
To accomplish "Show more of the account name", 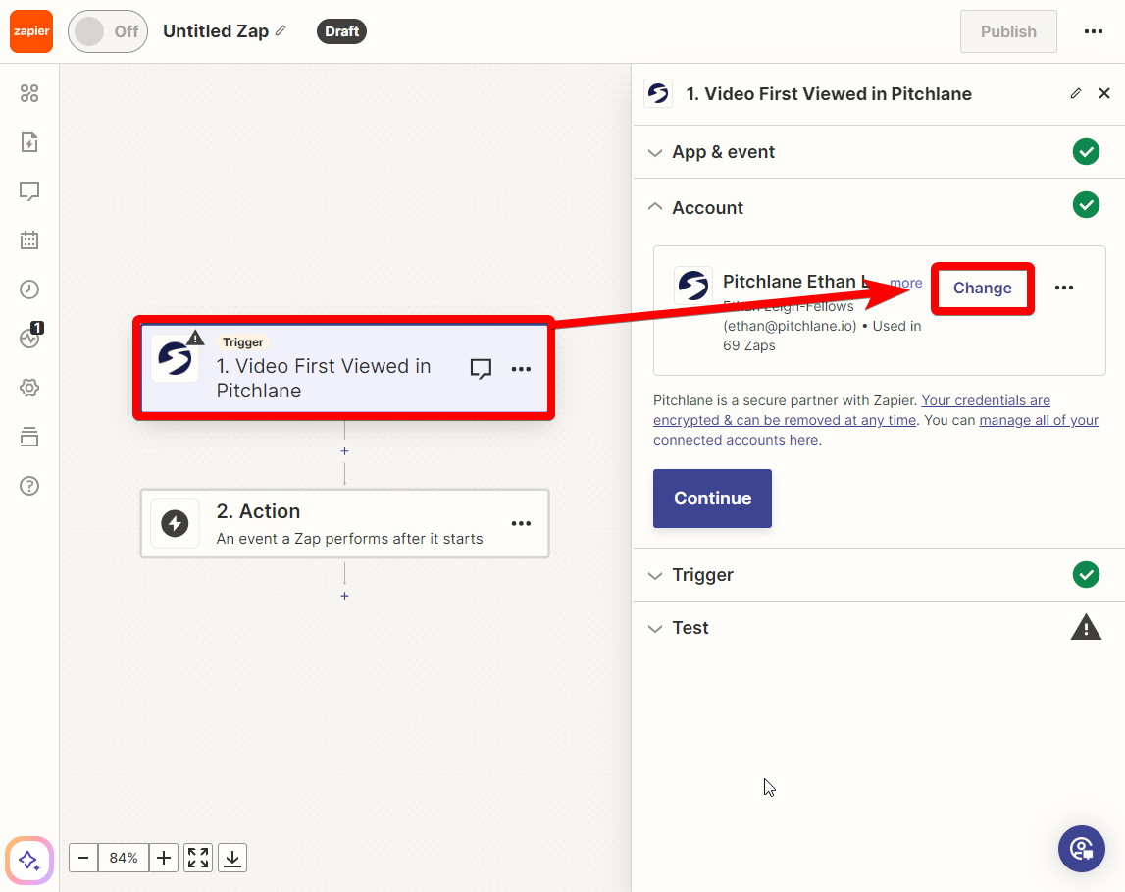I will 906,283.
